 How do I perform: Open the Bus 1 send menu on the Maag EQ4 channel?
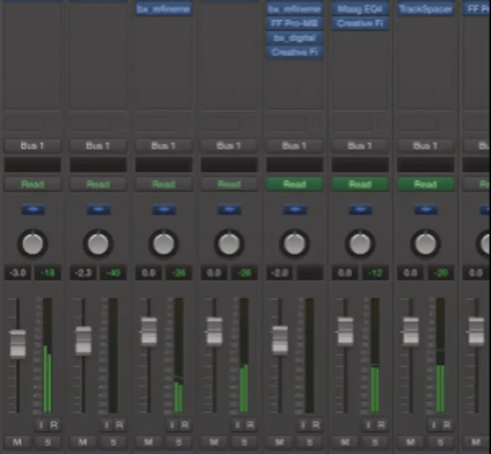(360, 145)
